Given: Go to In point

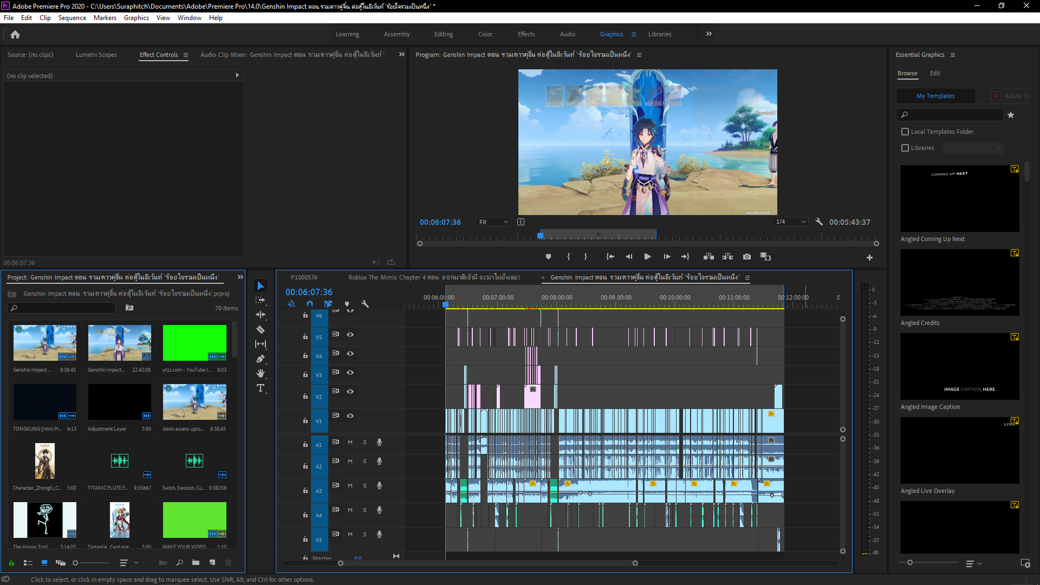Looking at the screenshot, I should (x=610, y=257).
